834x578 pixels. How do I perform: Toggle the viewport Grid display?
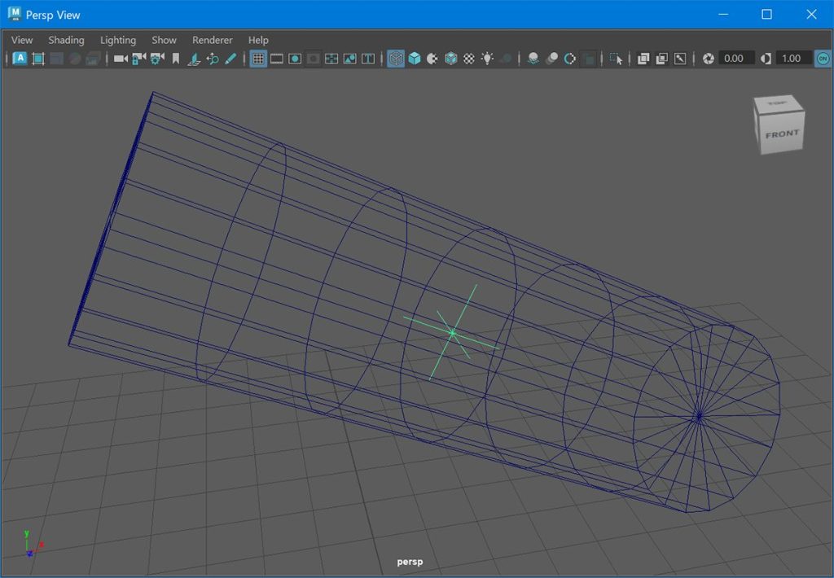point(258,59)
